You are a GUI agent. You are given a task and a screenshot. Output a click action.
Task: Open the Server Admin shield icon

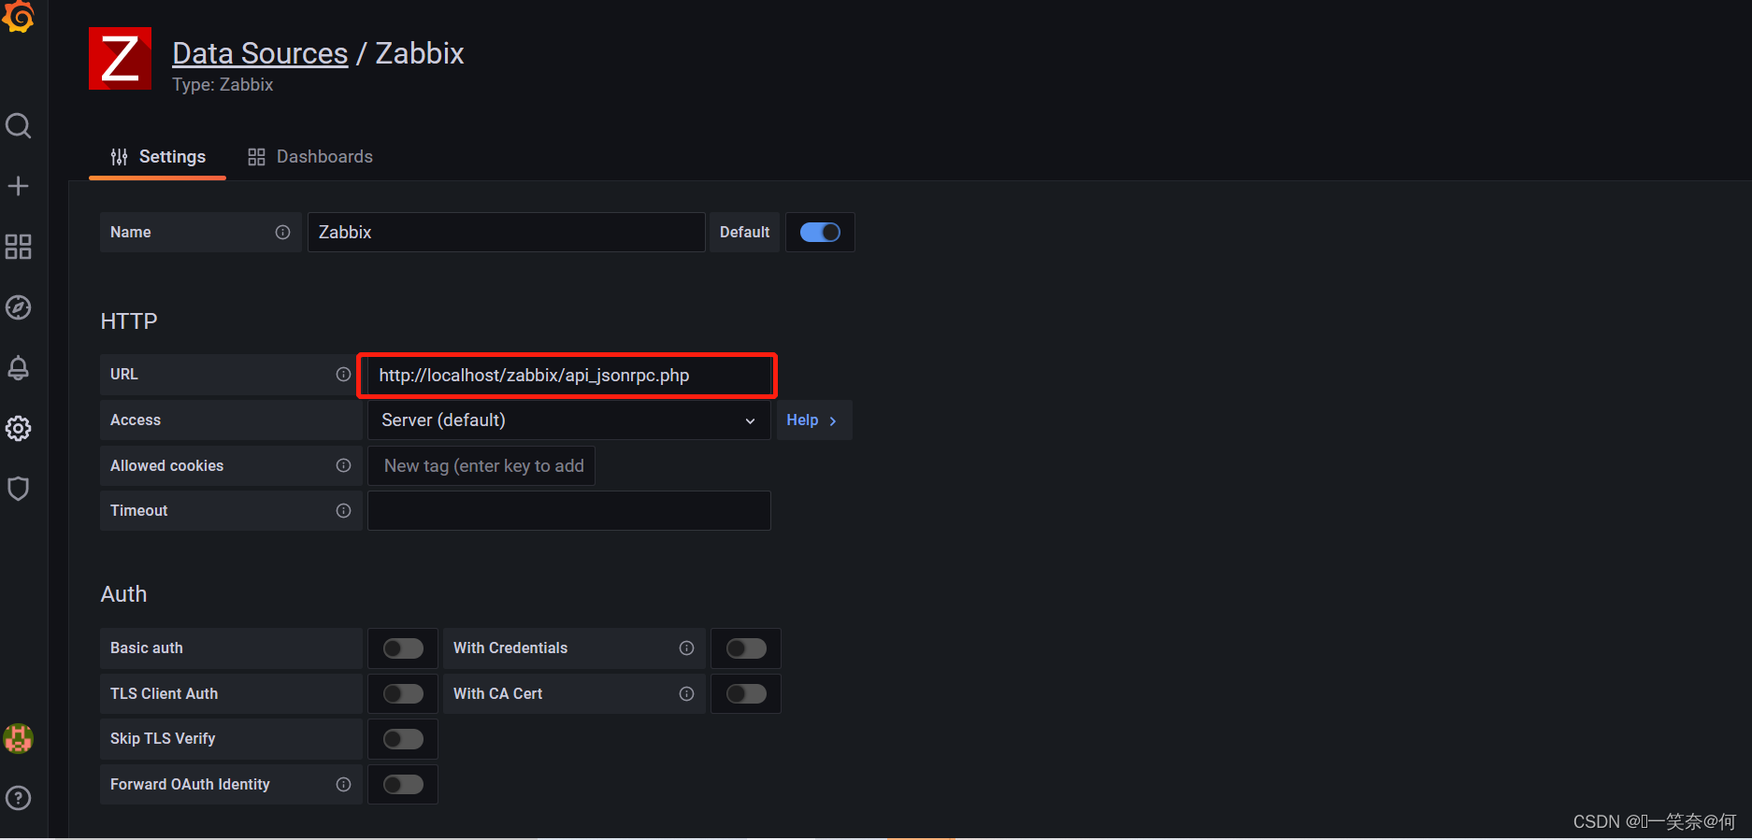coord(19,489)
